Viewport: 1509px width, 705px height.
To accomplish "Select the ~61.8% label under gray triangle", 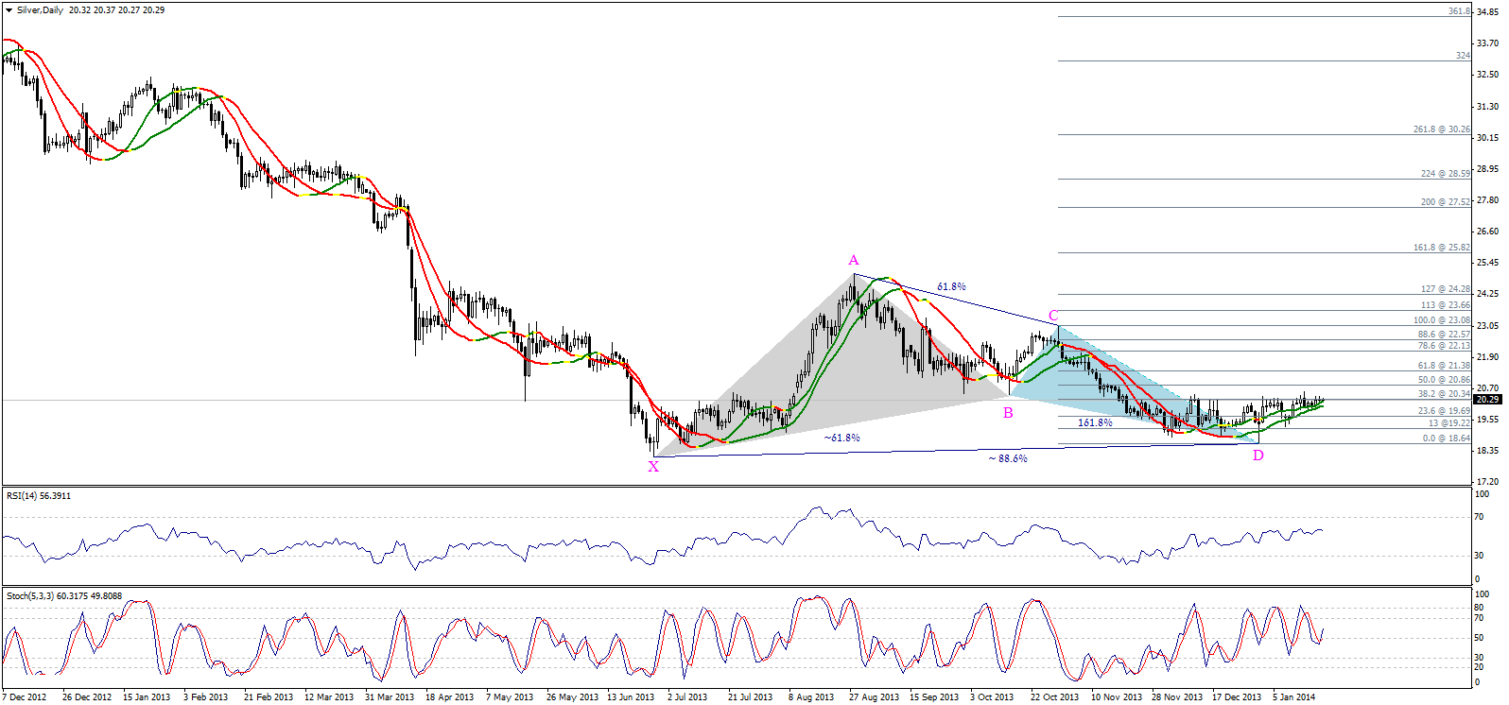I will click(x=841, y=438).
